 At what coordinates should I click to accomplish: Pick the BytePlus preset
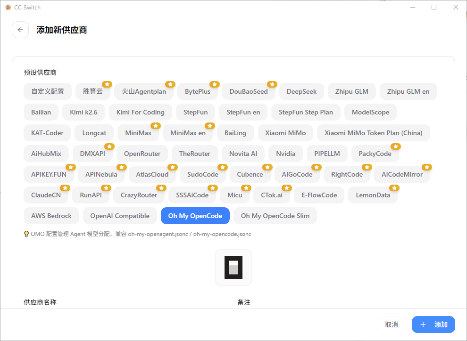[x=198, y=91]
